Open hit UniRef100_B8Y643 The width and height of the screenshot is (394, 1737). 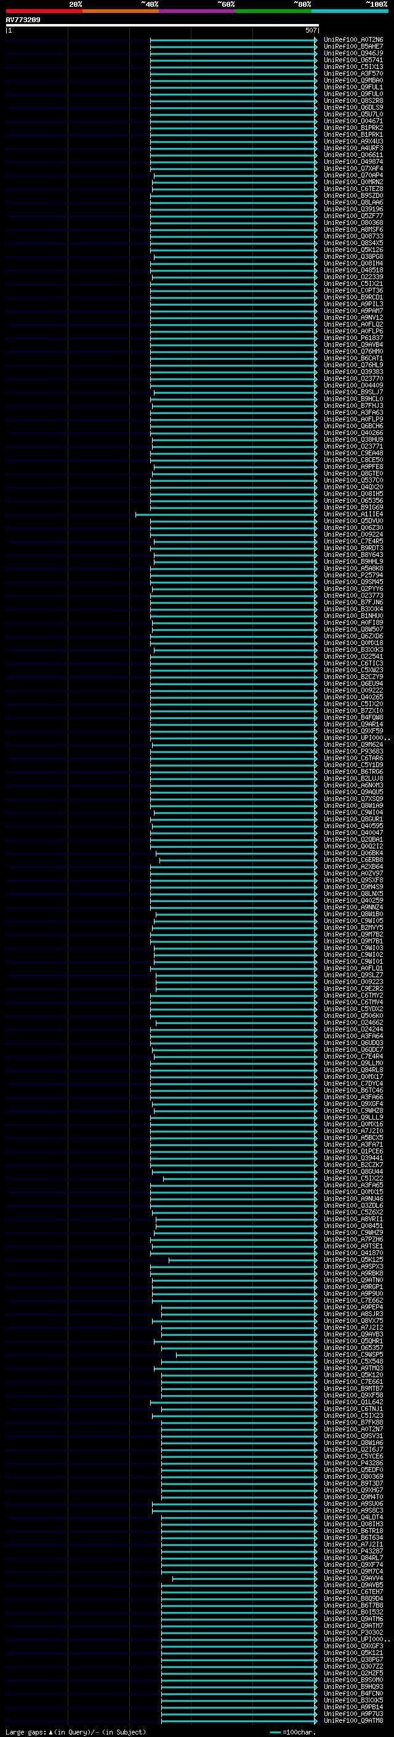(x=353, y=555)
